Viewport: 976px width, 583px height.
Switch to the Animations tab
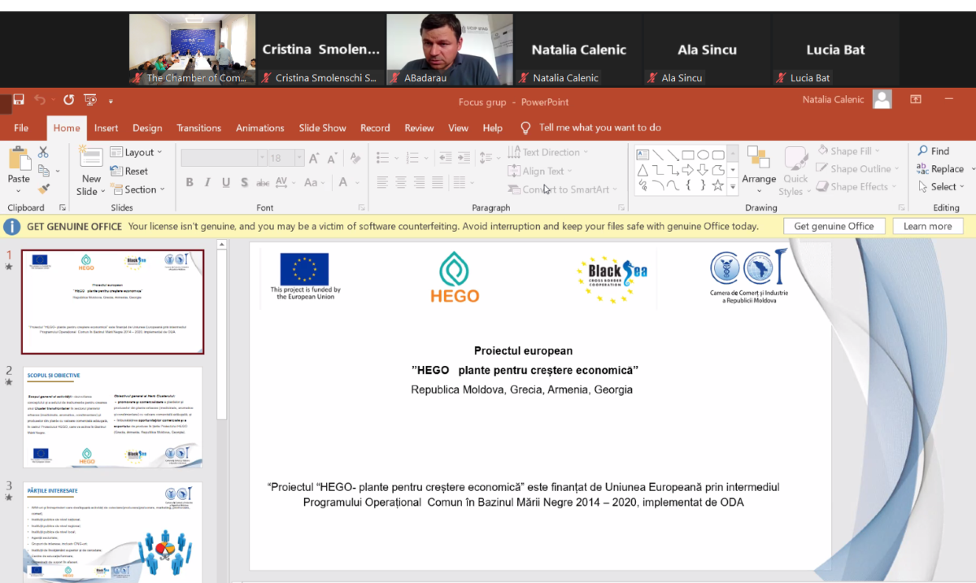tap(260, 128)
